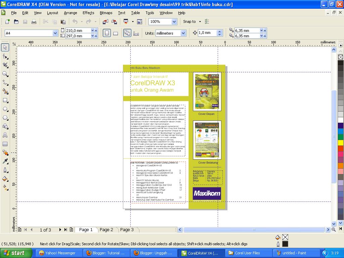Select the Table tool

(5, 144)
